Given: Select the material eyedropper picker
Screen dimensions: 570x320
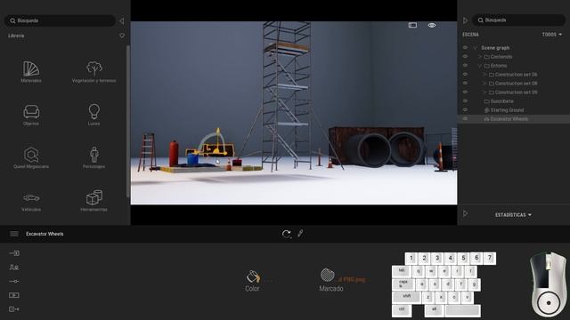Looking at the screenshot, I should [300, 233].
